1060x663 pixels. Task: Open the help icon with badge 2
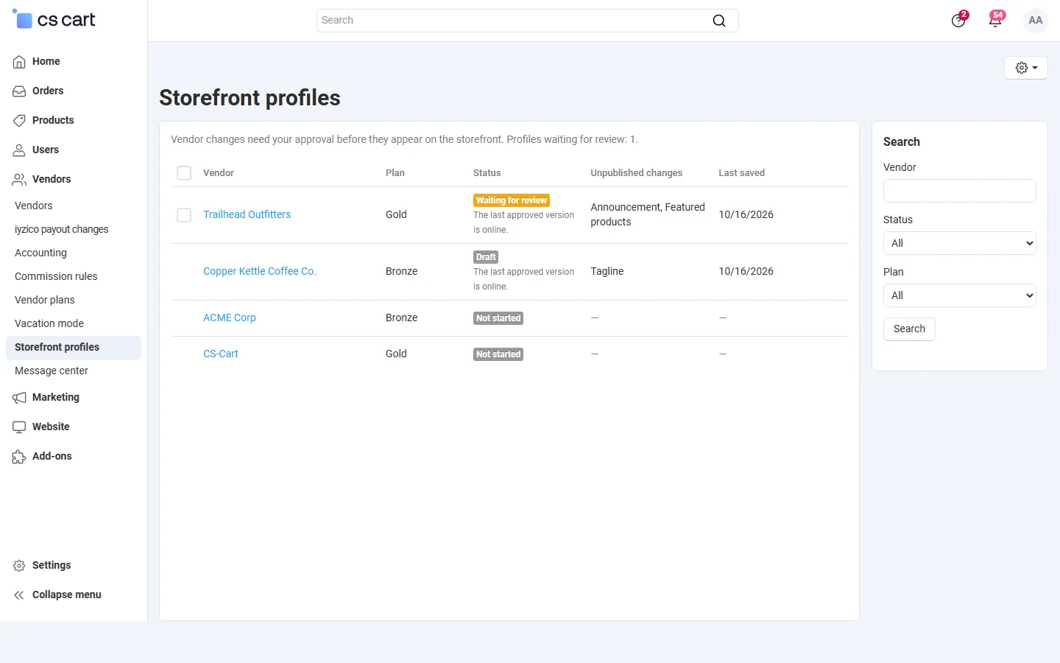[958, 21]
